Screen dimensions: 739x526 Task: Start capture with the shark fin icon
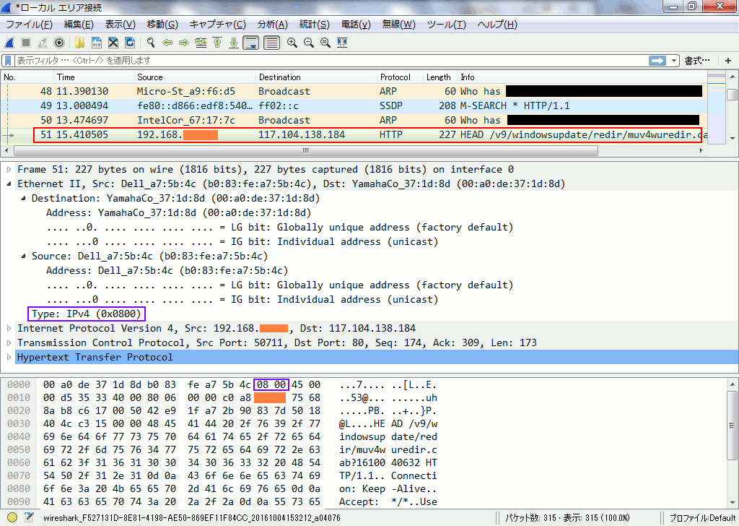point(9,43)
